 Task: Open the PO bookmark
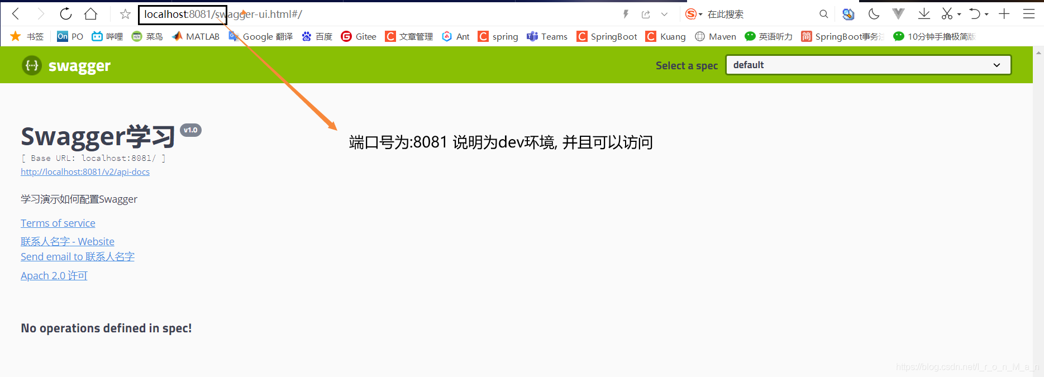[x=70, y=36]
